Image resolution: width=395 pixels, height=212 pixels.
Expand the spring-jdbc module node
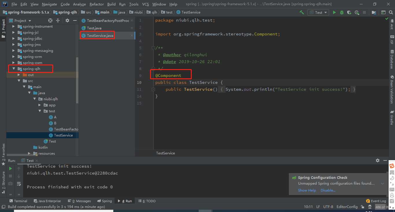[x=14, y=39]
